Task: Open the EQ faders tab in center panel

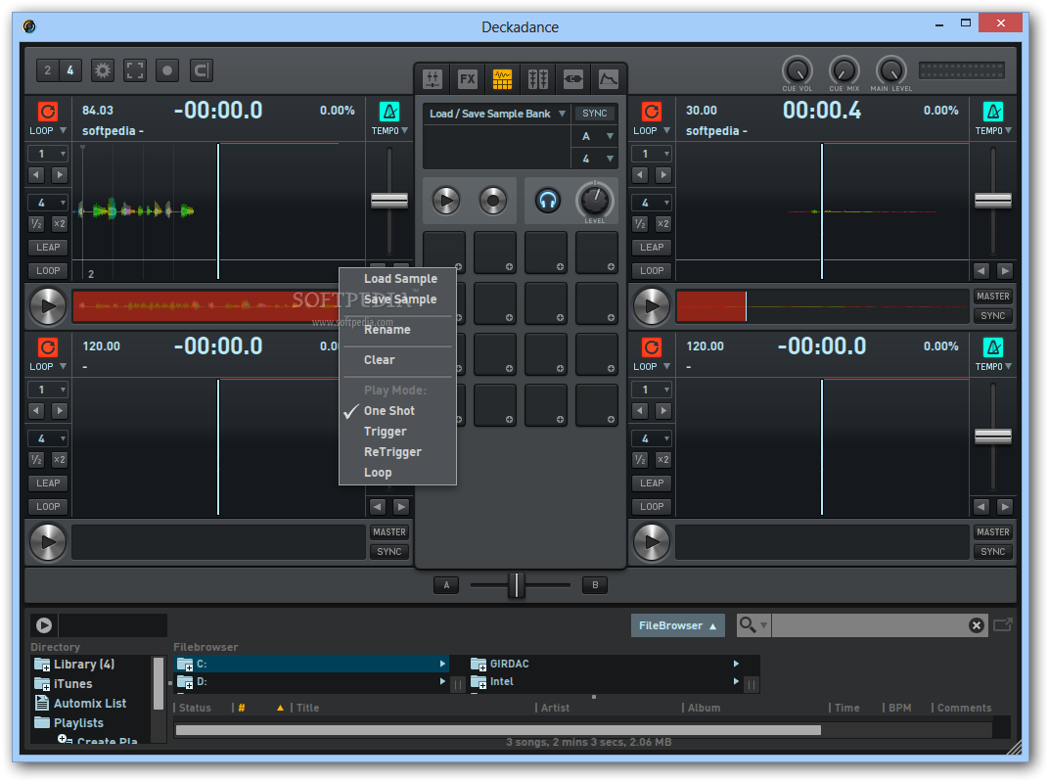Action: 538,79
